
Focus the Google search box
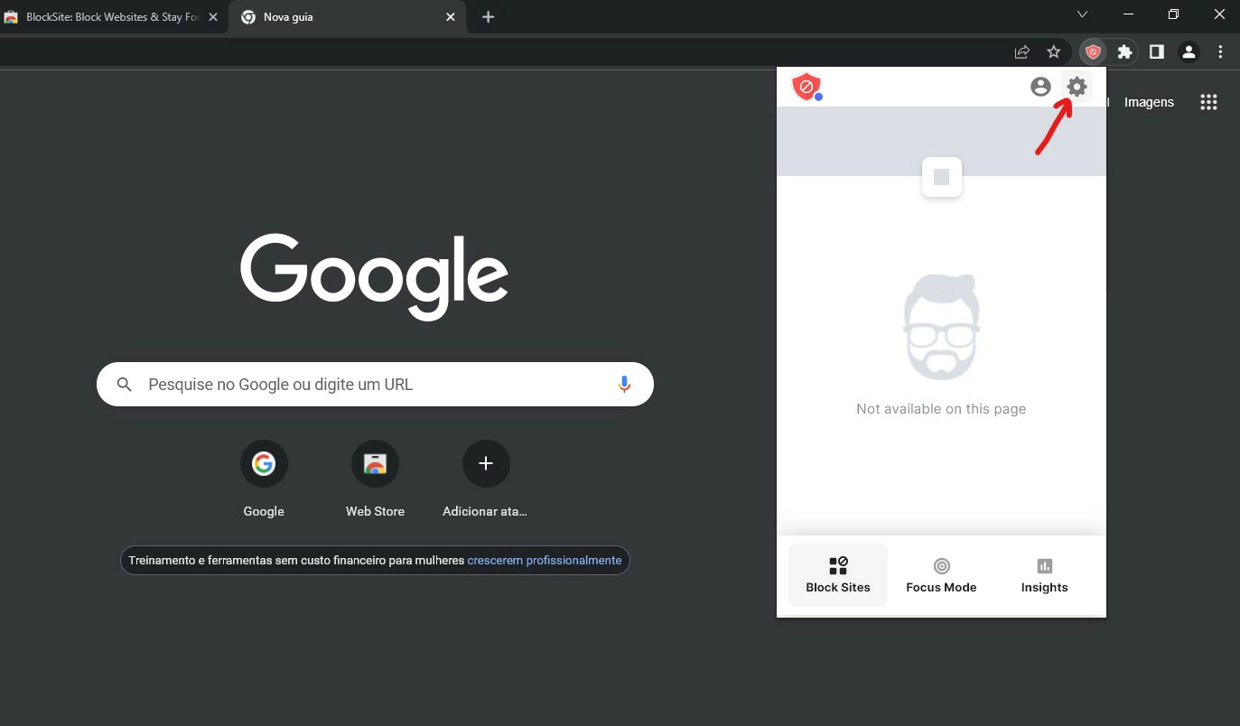[x=375, y=384]
